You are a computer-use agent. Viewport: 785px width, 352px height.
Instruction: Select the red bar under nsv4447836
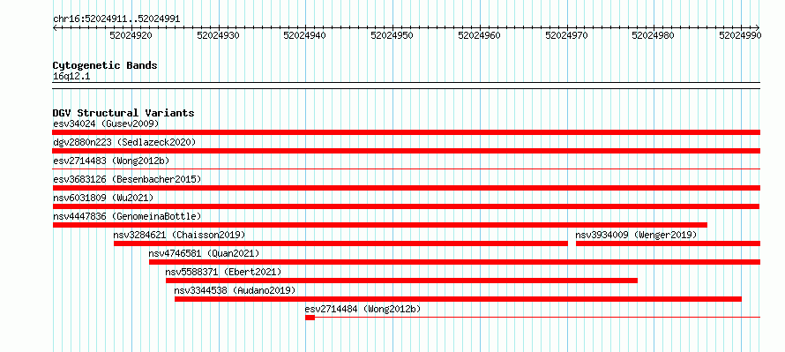pyautogui.click(x=380, y=225)
